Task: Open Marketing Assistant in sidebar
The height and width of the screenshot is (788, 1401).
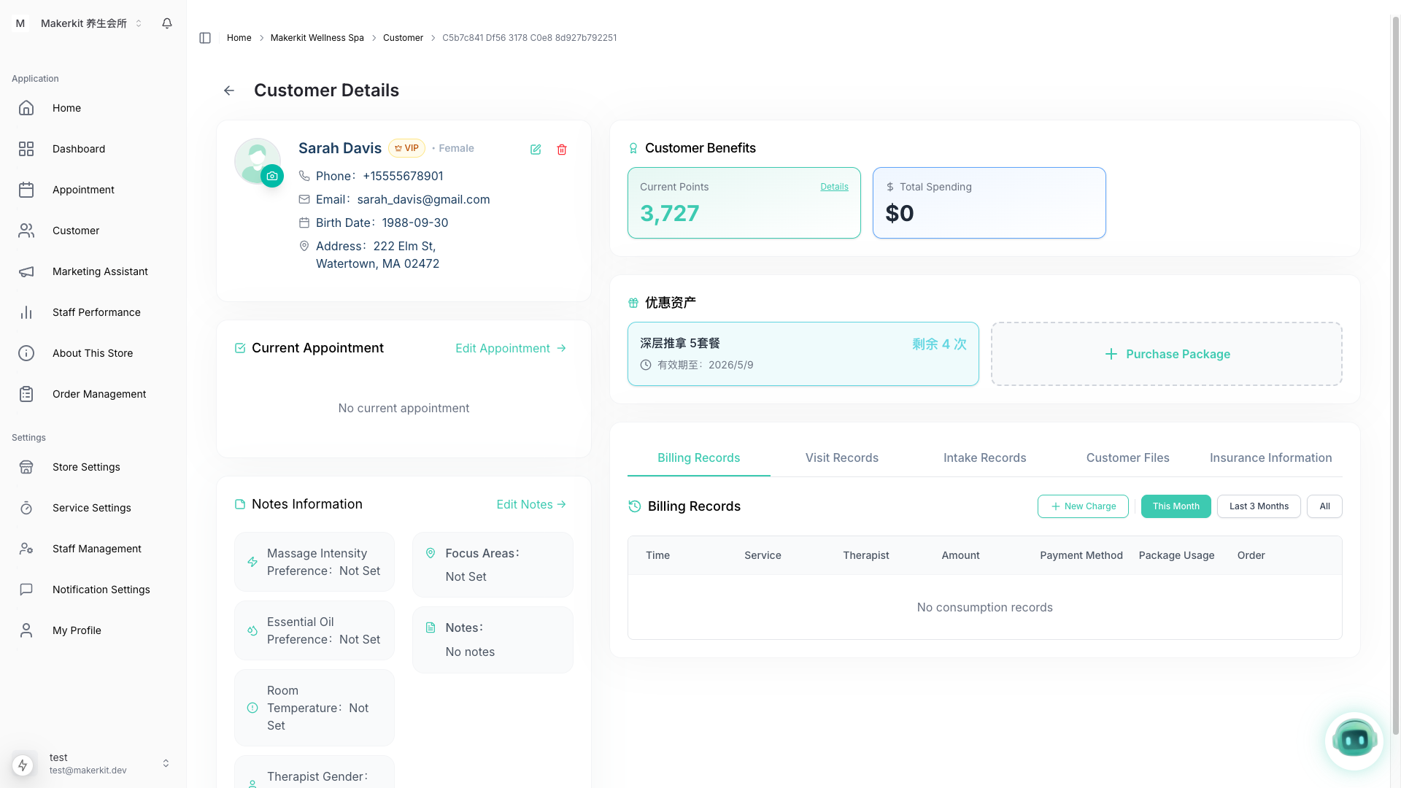Action: [x=100, y=271]
